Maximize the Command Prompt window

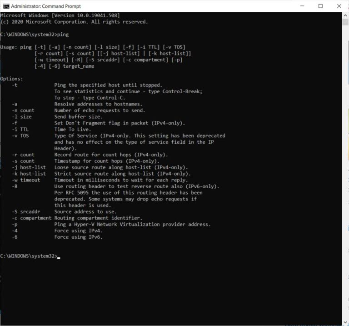click(320, 6)
